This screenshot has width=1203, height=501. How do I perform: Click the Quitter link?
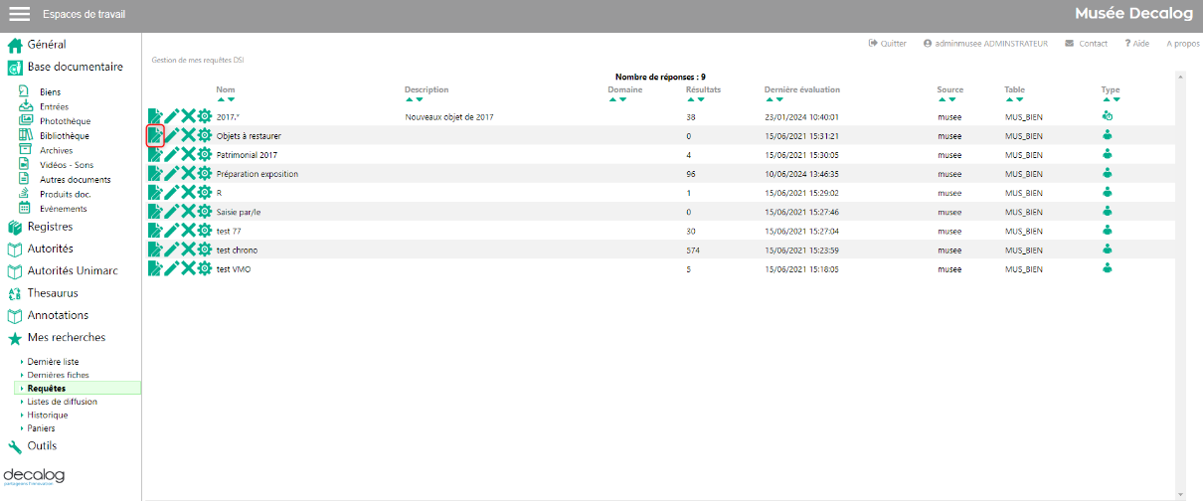(887, 44)
